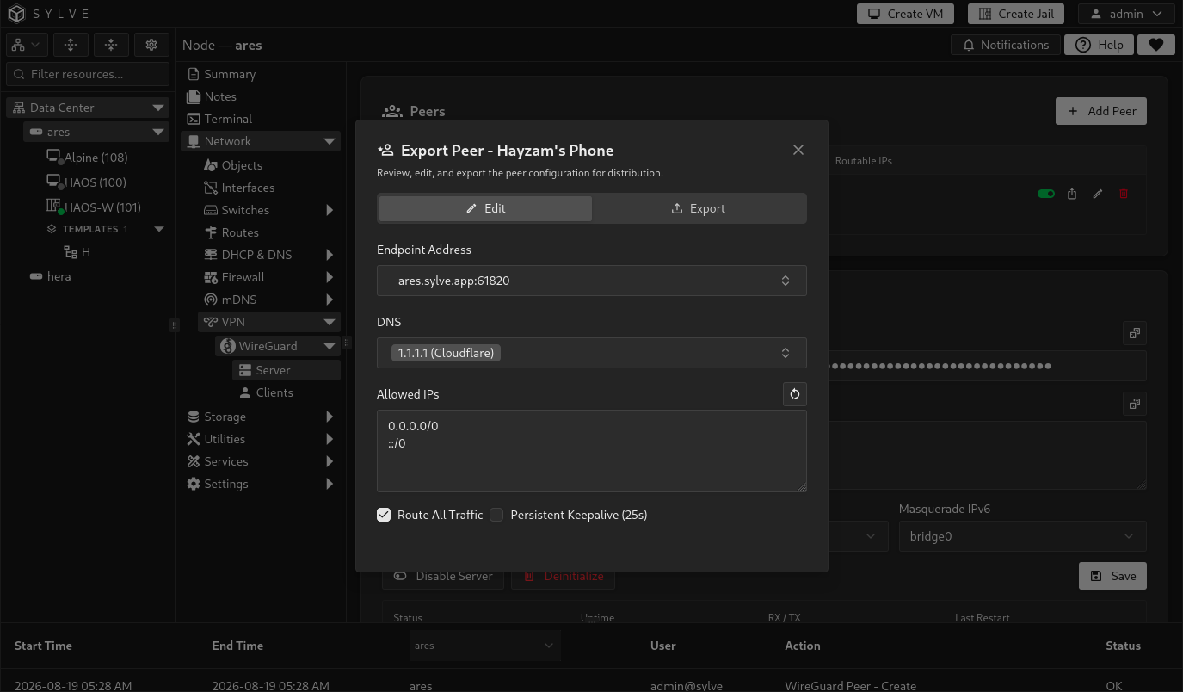Expand the Utilities section

tap(330, 439)
